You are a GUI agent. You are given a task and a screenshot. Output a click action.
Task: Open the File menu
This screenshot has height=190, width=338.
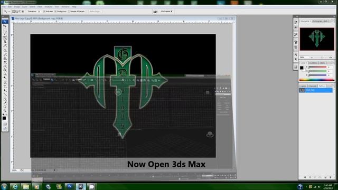[4, 7]
